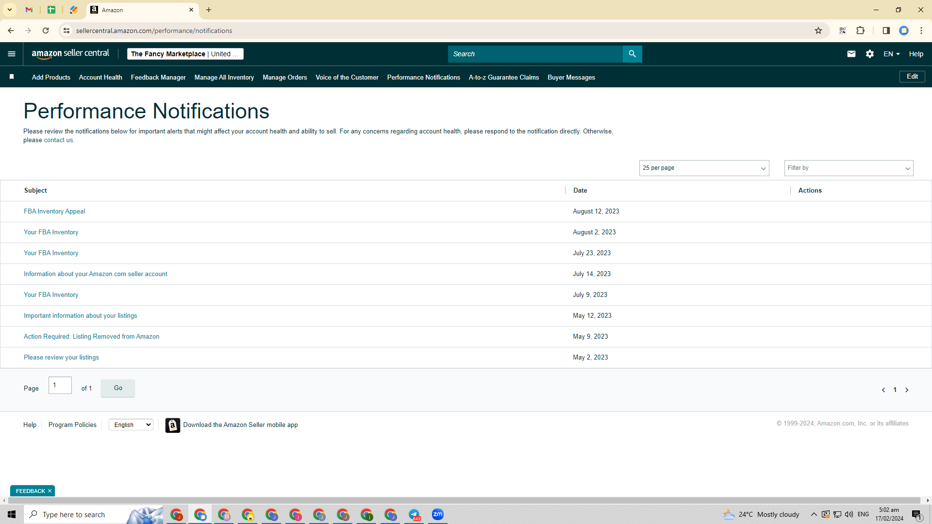
Task: Open A-to-z Guarantee Claims
Action: pos(504,77)
